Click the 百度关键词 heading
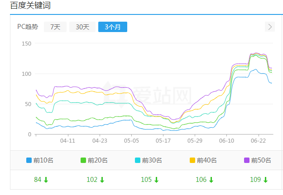Image resolution: width=283 pixels, height=195 pixels. pyautogui.click(x=30, y=6)
